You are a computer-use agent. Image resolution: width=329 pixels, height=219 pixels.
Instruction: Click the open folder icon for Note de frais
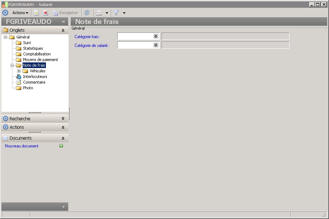pyautogui.click(x=19, y=65)
